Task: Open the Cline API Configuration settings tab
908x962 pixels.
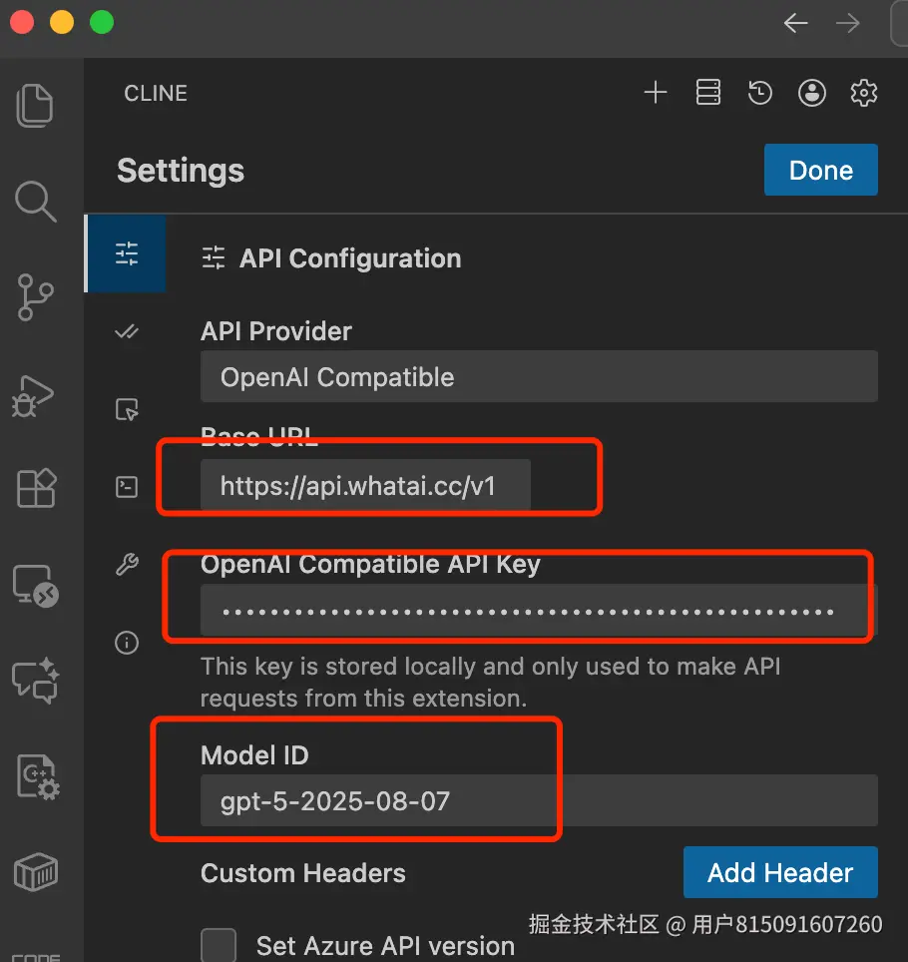Action: (126, 253)
